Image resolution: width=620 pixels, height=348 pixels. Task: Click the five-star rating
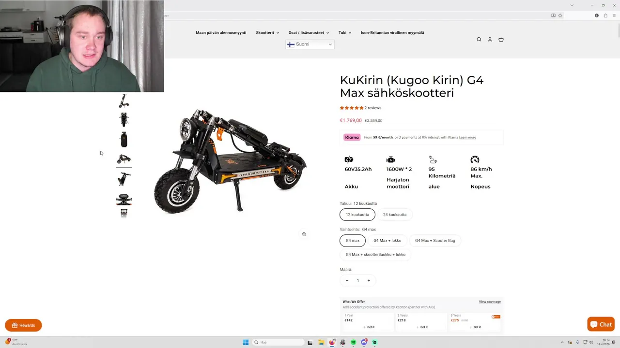[x=352, y=108]
